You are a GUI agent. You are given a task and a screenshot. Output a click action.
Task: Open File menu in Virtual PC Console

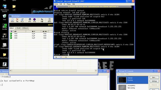118,74
